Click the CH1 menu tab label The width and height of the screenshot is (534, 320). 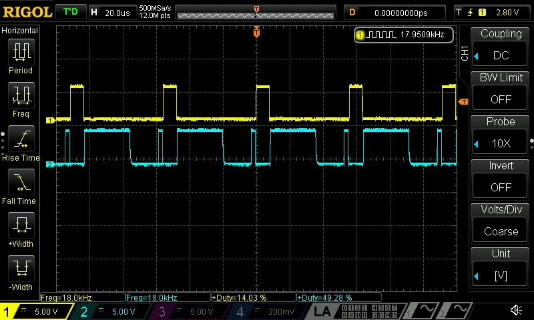coord(465,53)
